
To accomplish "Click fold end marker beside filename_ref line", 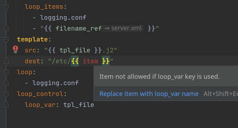I will (x=6, y=28).
